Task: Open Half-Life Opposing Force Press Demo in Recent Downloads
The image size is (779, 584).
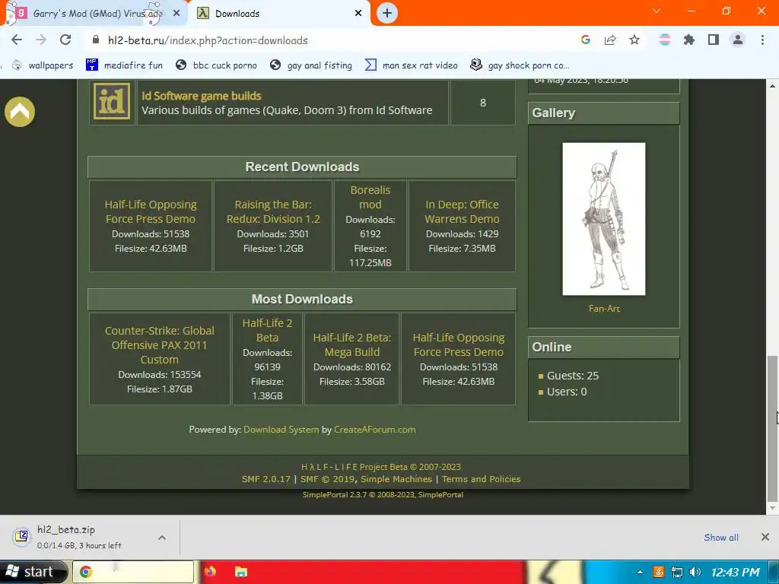Action: pyautogui.click(x=151, y=211)
